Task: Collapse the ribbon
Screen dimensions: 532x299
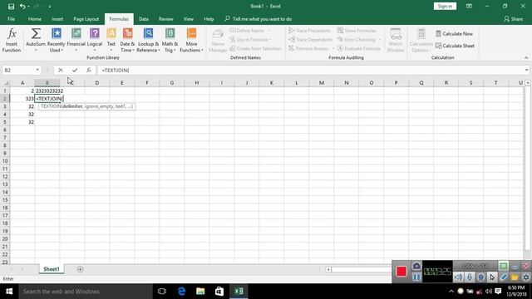Action: coord(526,58)
